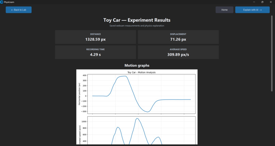Open the Home page button
Image resolution: width=275 pixels, height=146 pixels.
[x=224, y=10]
